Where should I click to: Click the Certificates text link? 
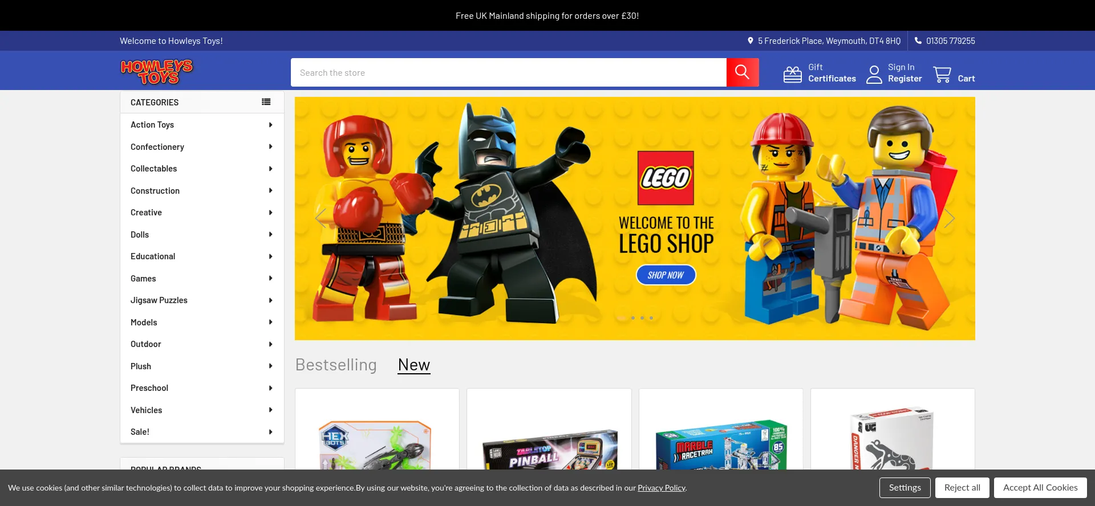832,79
